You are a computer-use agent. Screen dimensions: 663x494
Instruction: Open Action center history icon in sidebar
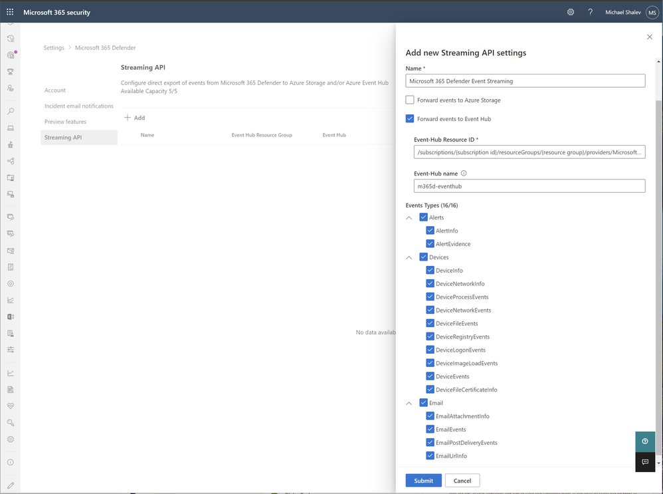(x=11, y=39)
